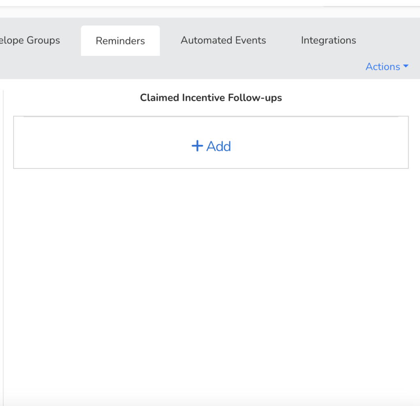Screen dimensions: 420x406
Task: Go to the Integrations tab
Action: coord(328,40)
